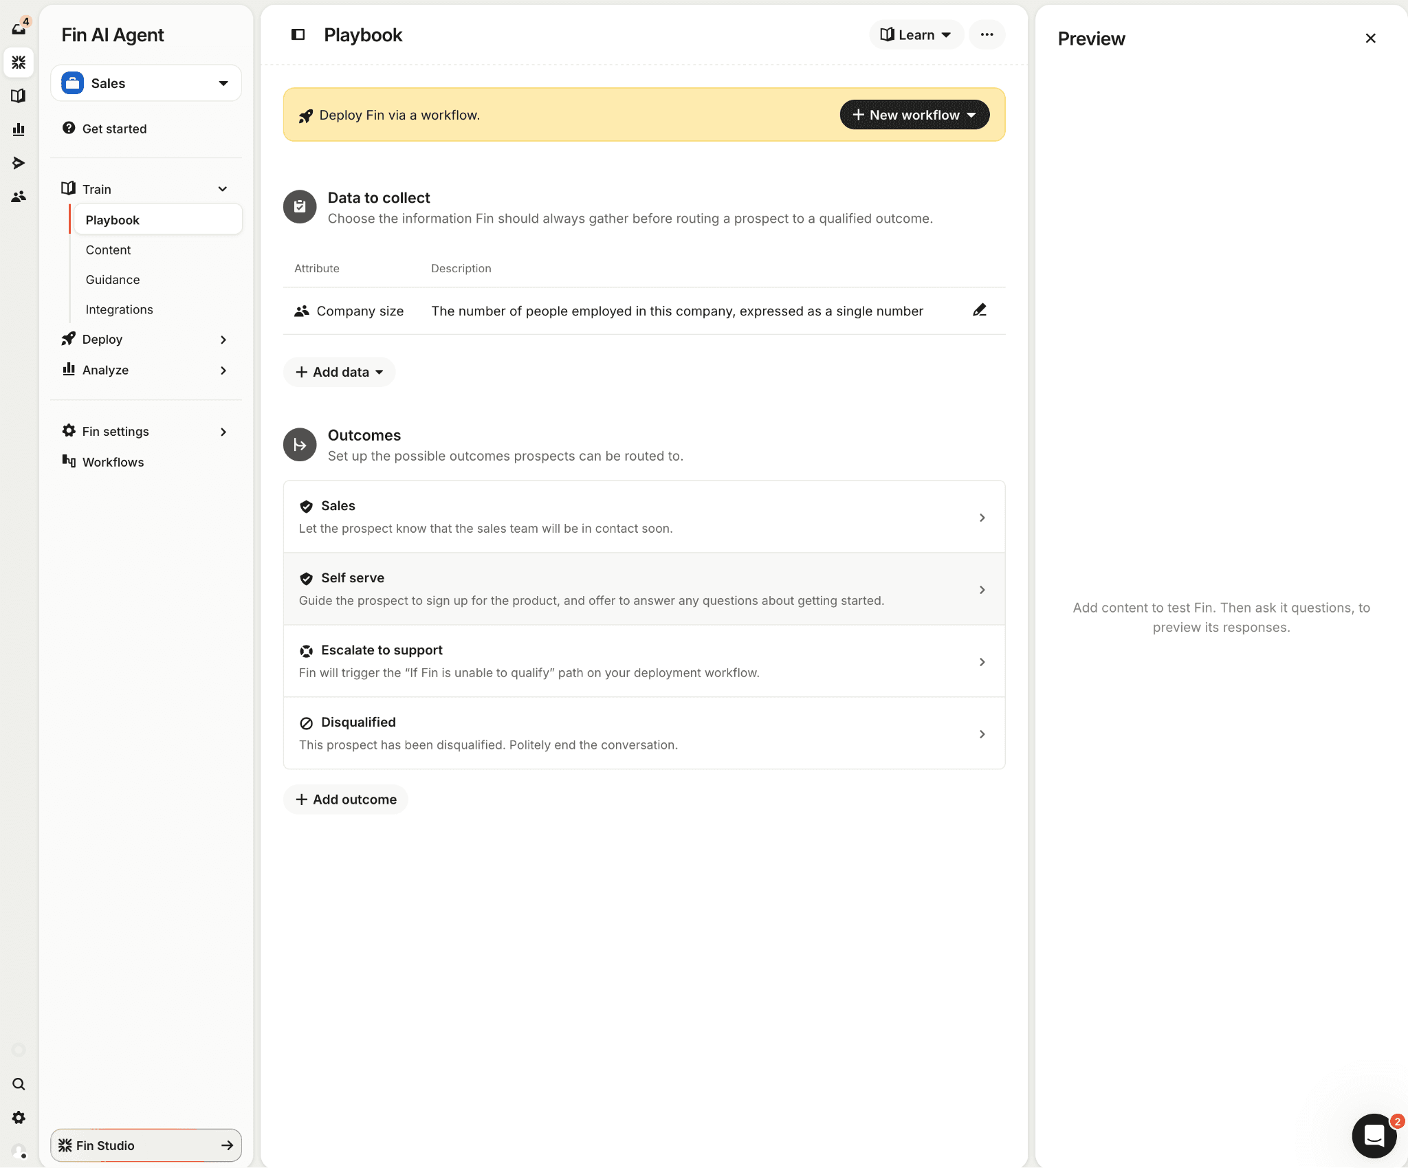Click the edit pencil for Company size
The width and height of the screenshot is (1408, 1168).
pyautogui.click(x=979, y=310)
